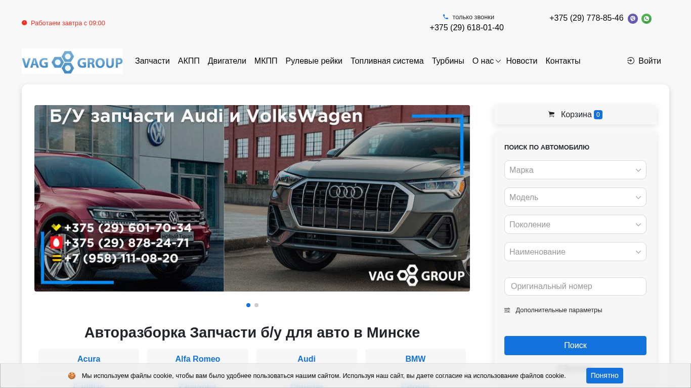Choose the Audi brand link
Viewport: 691px width, 388px height.
(307, 359)
